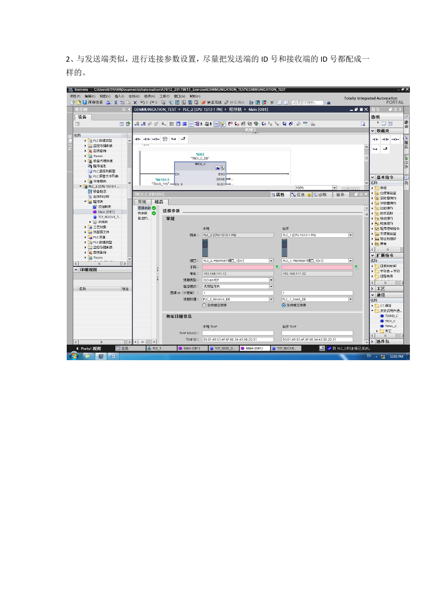Expand the 工艺对象 tree node
Image resolution: width=436 pixels, height=616 pixels.
85,227
